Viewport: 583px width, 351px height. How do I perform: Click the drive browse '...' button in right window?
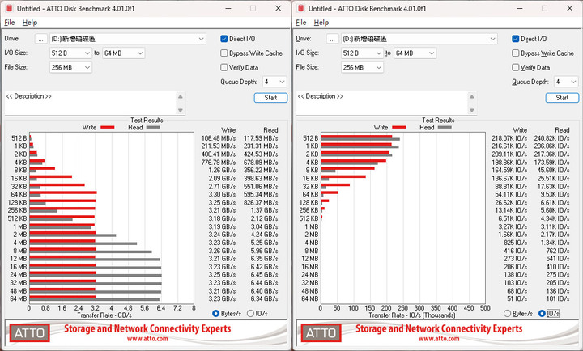pos(333,39)
